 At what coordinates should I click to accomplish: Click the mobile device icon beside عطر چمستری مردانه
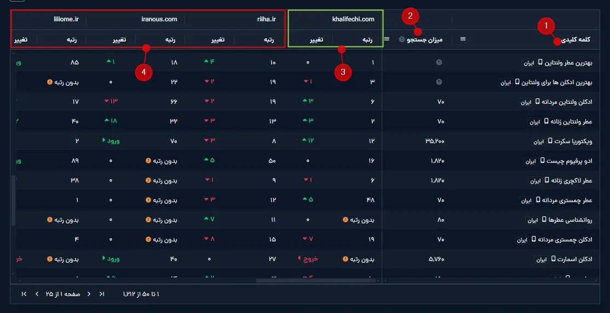click(x=537, y=200)
